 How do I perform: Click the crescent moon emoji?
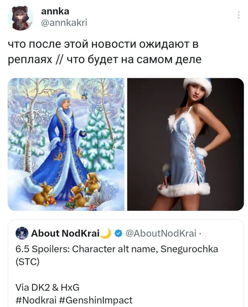pyautogui.click(x=106, y=233)
